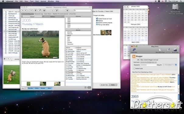Click the print icon in vJournal toolbar
This screenshot has width=184, height=114.
[44, 11]
